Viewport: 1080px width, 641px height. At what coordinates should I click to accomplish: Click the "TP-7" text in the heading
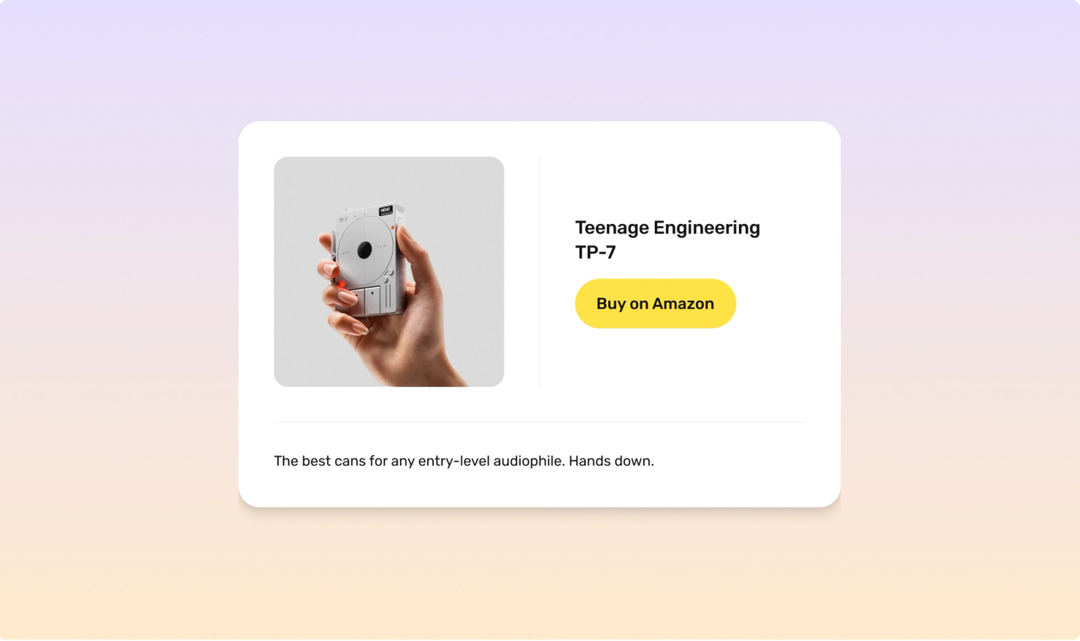coord(595,252)
